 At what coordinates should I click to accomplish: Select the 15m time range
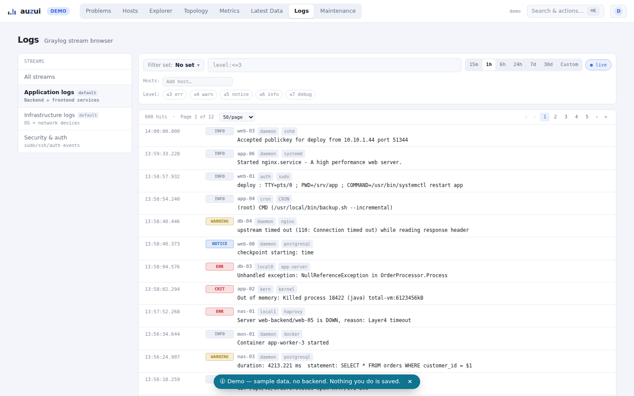click(474, 65)
